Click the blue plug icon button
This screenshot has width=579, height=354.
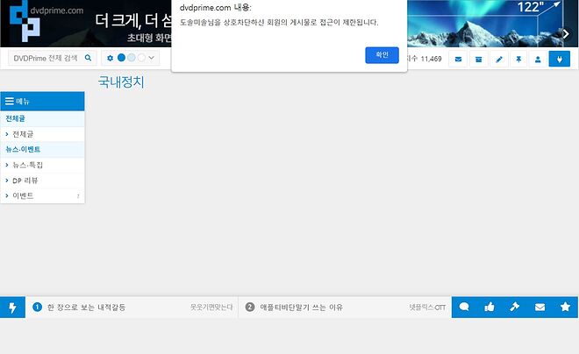pyautogui.click(x=560, y=59)
